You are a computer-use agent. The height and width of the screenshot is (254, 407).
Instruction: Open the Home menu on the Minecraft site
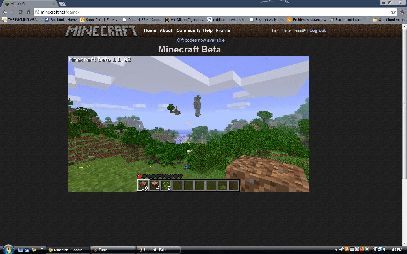point(150,30)
